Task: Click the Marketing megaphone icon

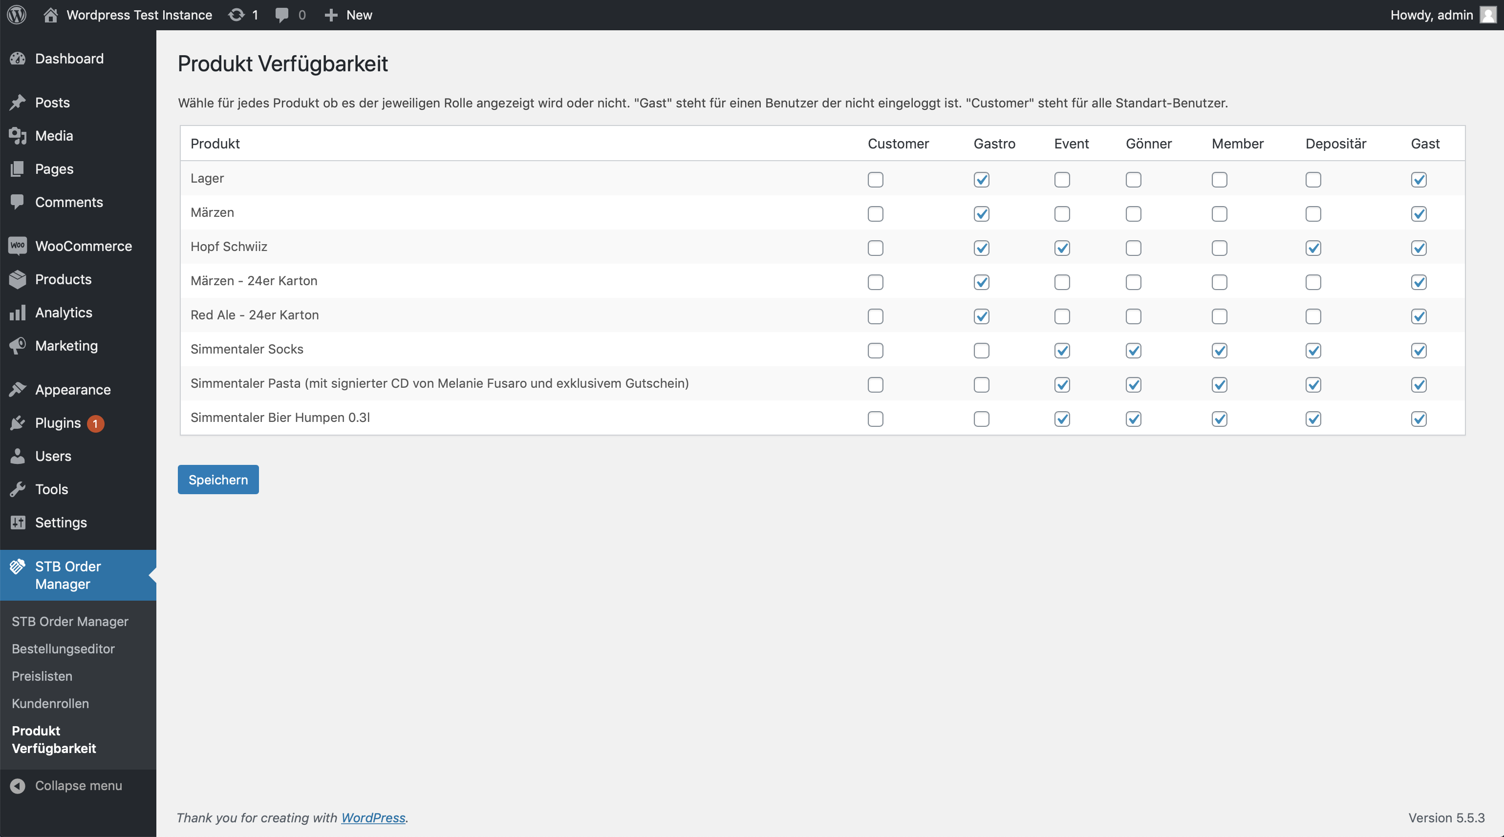Action: [18, 346]
